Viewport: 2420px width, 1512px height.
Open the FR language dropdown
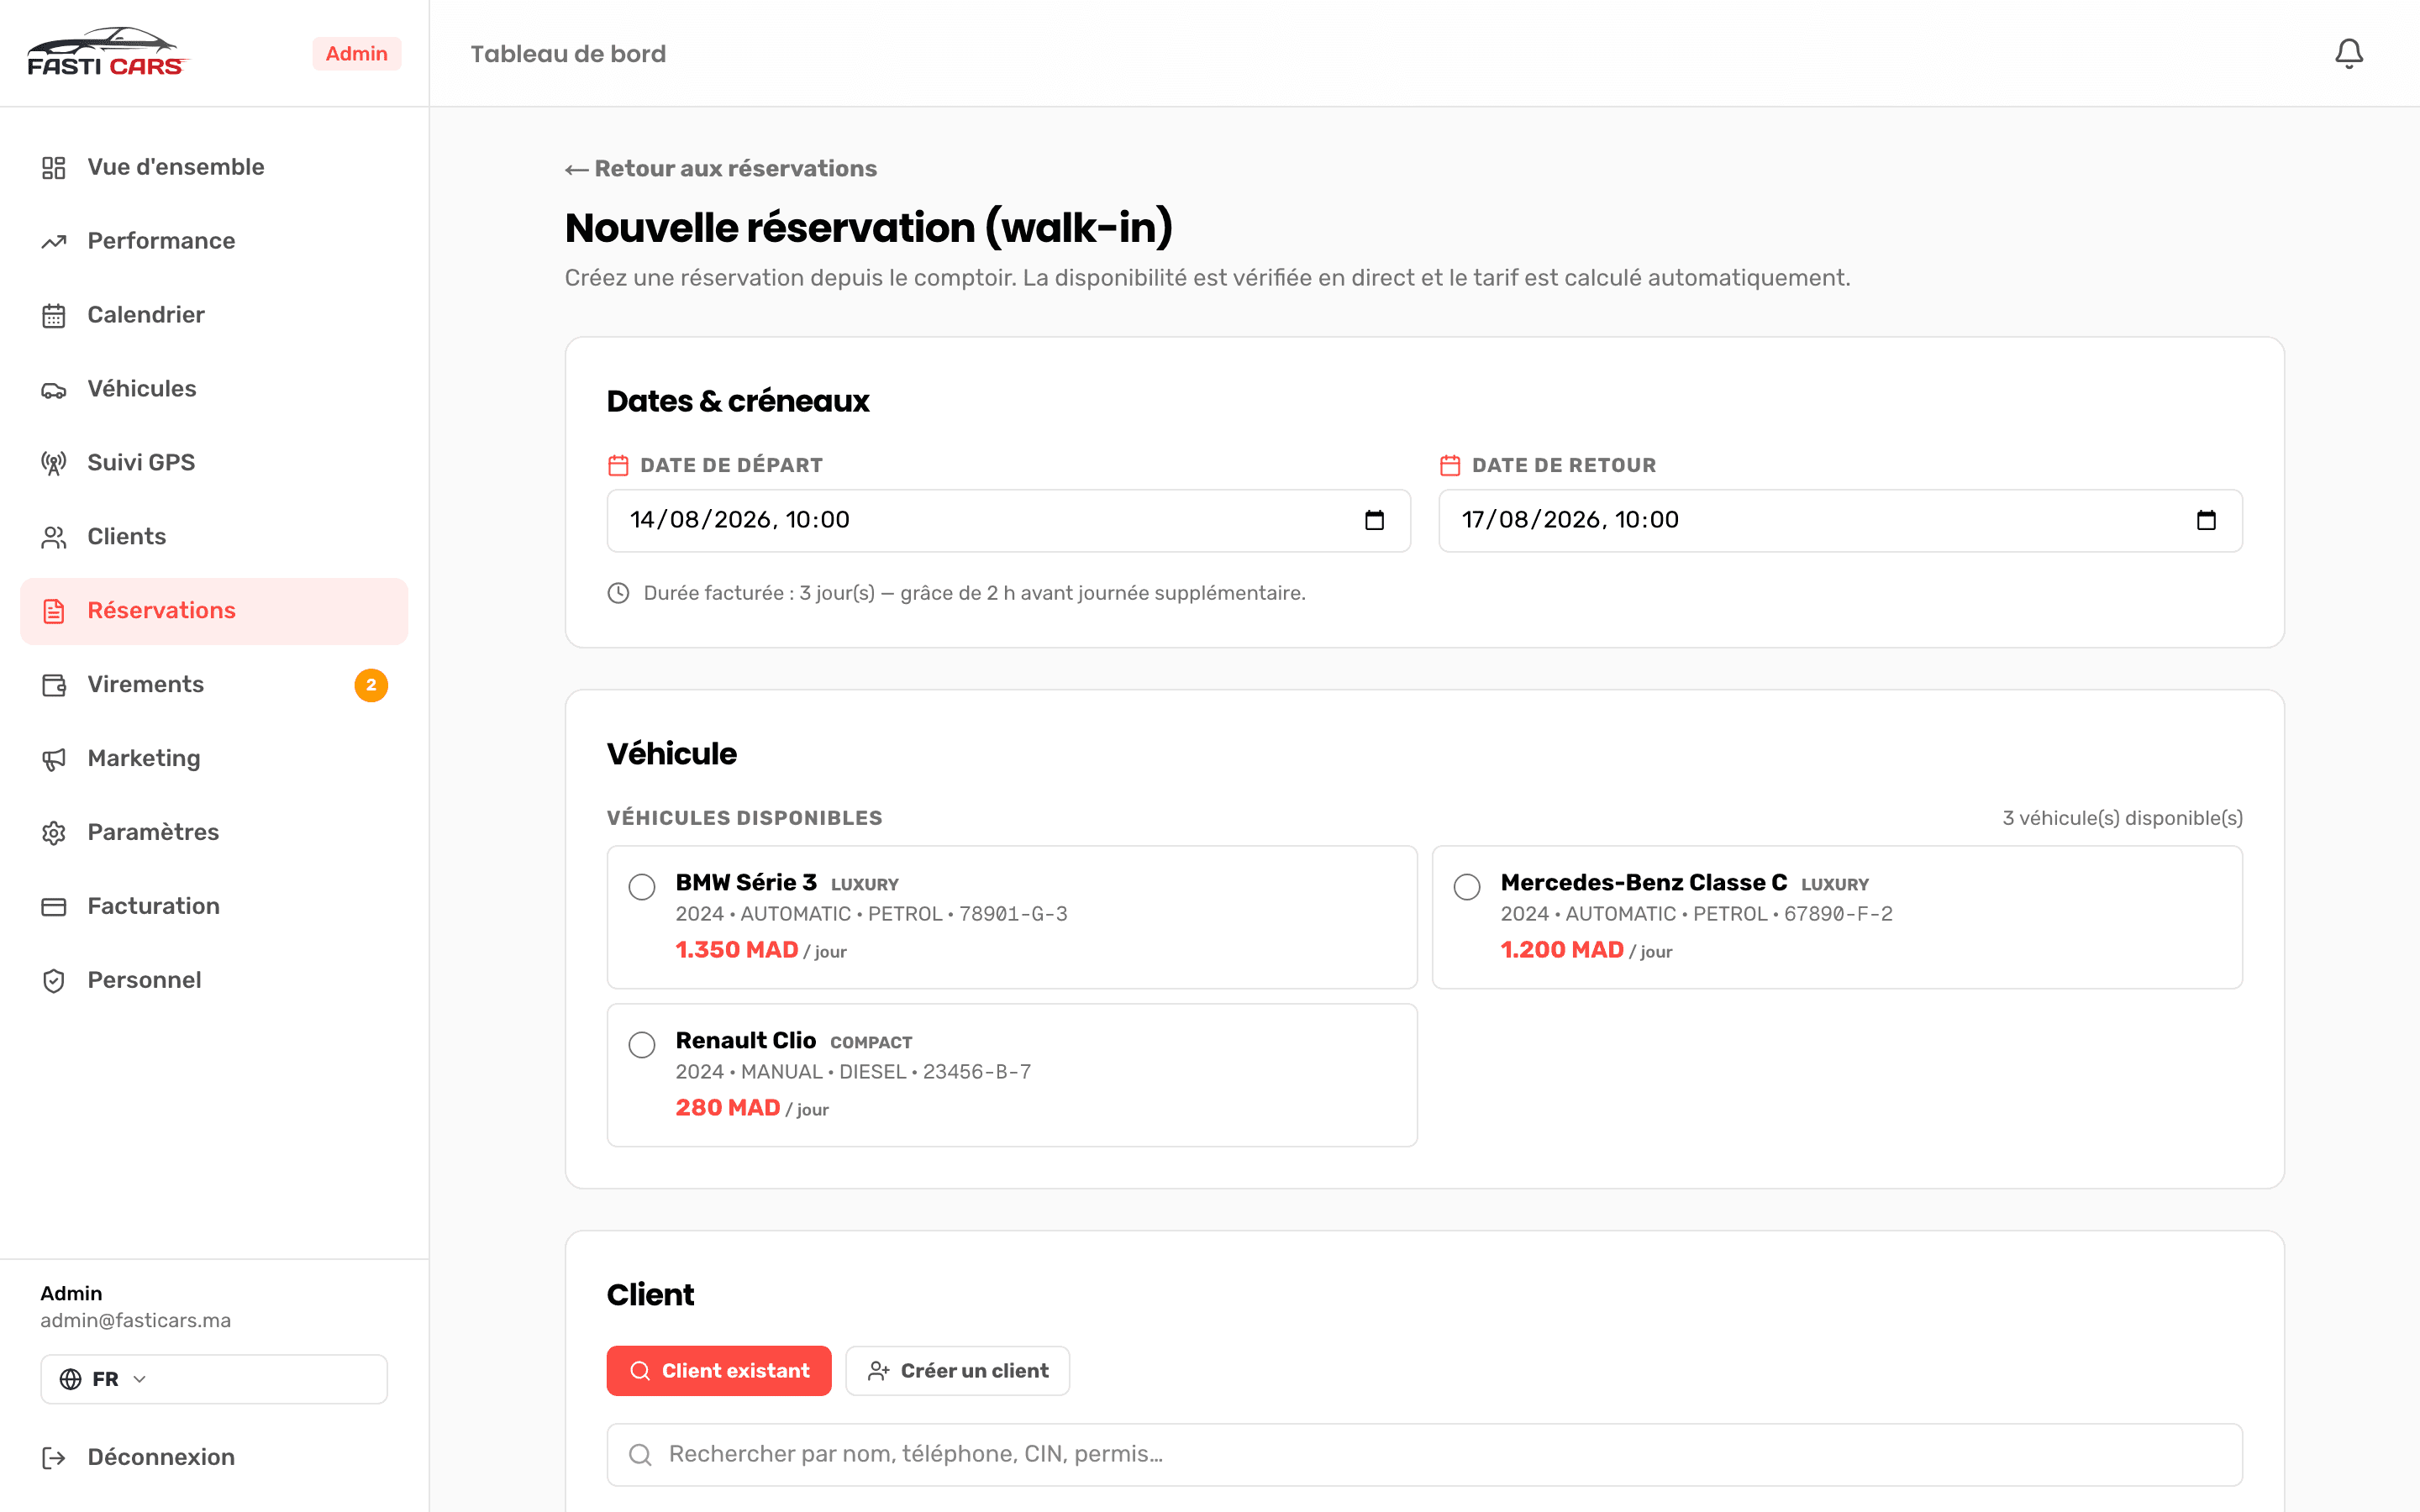[214, 1379]
